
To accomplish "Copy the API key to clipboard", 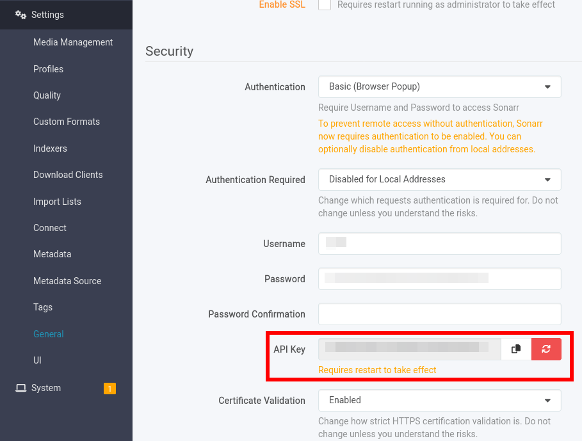I will tap(516, 349).
